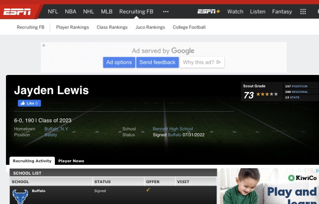Open the Fantasy section
Viewport: 319px width, 204px height.
pyautogui.click(x=282, y=11)
